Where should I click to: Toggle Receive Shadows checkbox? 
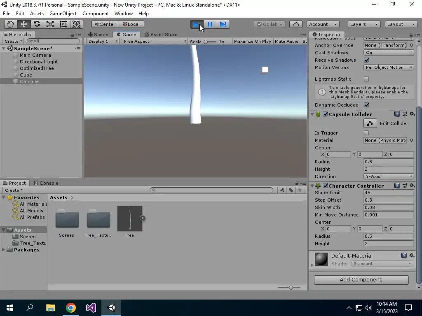pyautogui.click(x=366, y=60)
